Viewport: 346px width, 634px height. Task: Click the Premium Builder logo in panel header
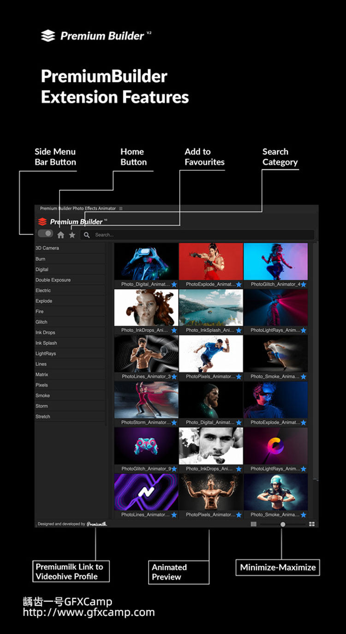72,222
